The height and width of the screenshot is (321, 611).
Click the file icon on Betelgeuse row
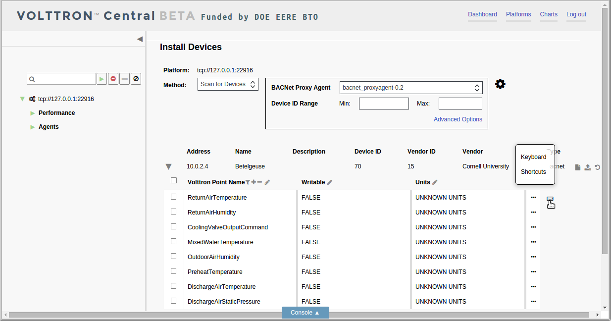(578, 167)
